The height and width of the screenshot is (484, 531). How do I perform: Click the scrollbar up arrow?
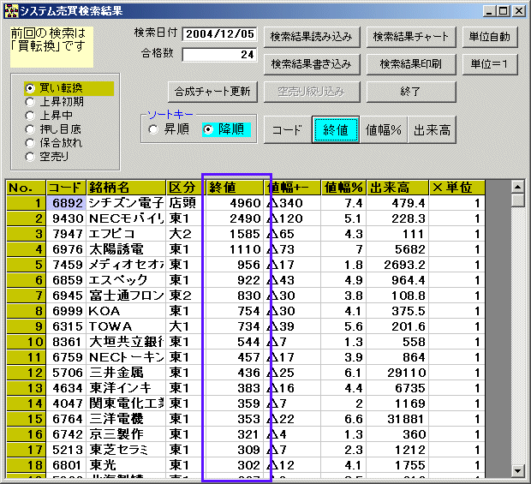(517, 187)
